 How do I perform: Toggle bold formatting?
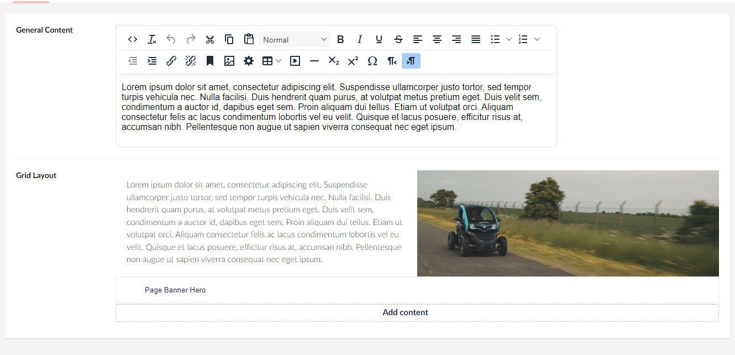pyautogui.click(x=340, y=39)
